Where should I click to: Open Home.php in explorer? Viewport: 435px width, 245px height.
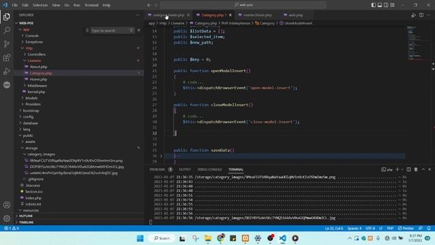click(38, 80)
